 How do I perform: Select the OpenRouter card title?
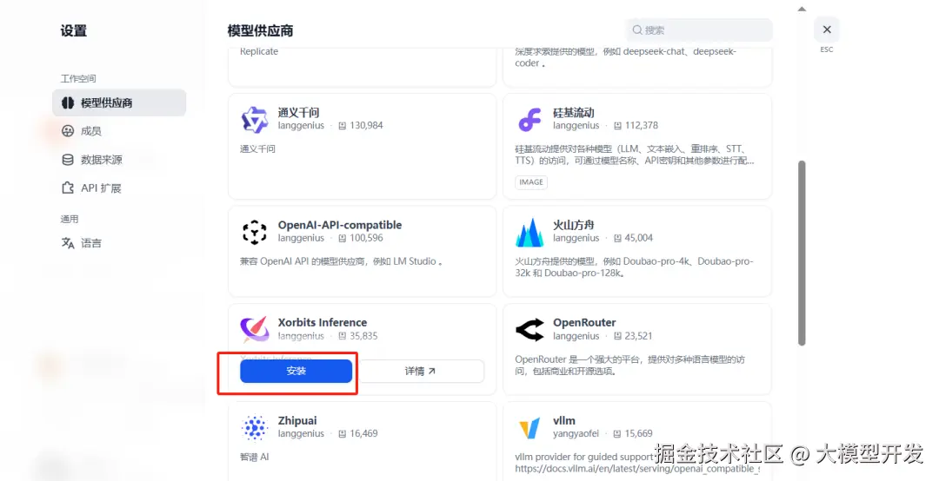584,322
